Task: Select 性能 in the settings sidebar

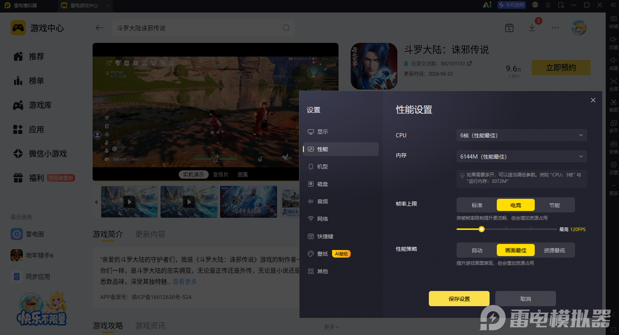Action: coord(341,149)
